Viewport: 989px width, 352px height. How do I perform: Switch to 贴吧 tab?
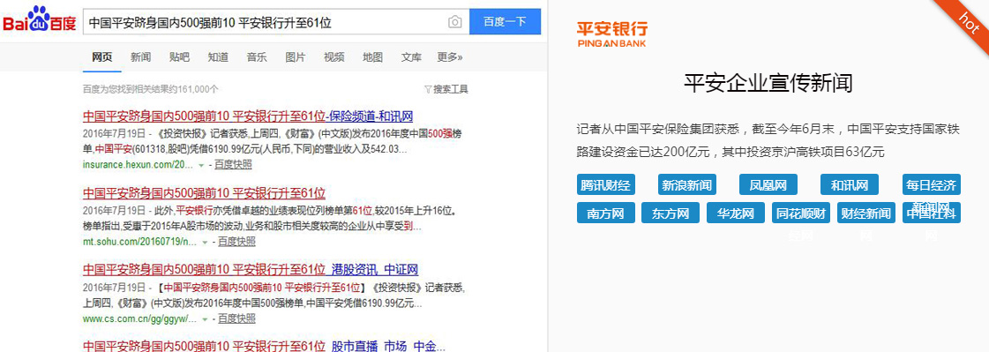coord(179,56)
